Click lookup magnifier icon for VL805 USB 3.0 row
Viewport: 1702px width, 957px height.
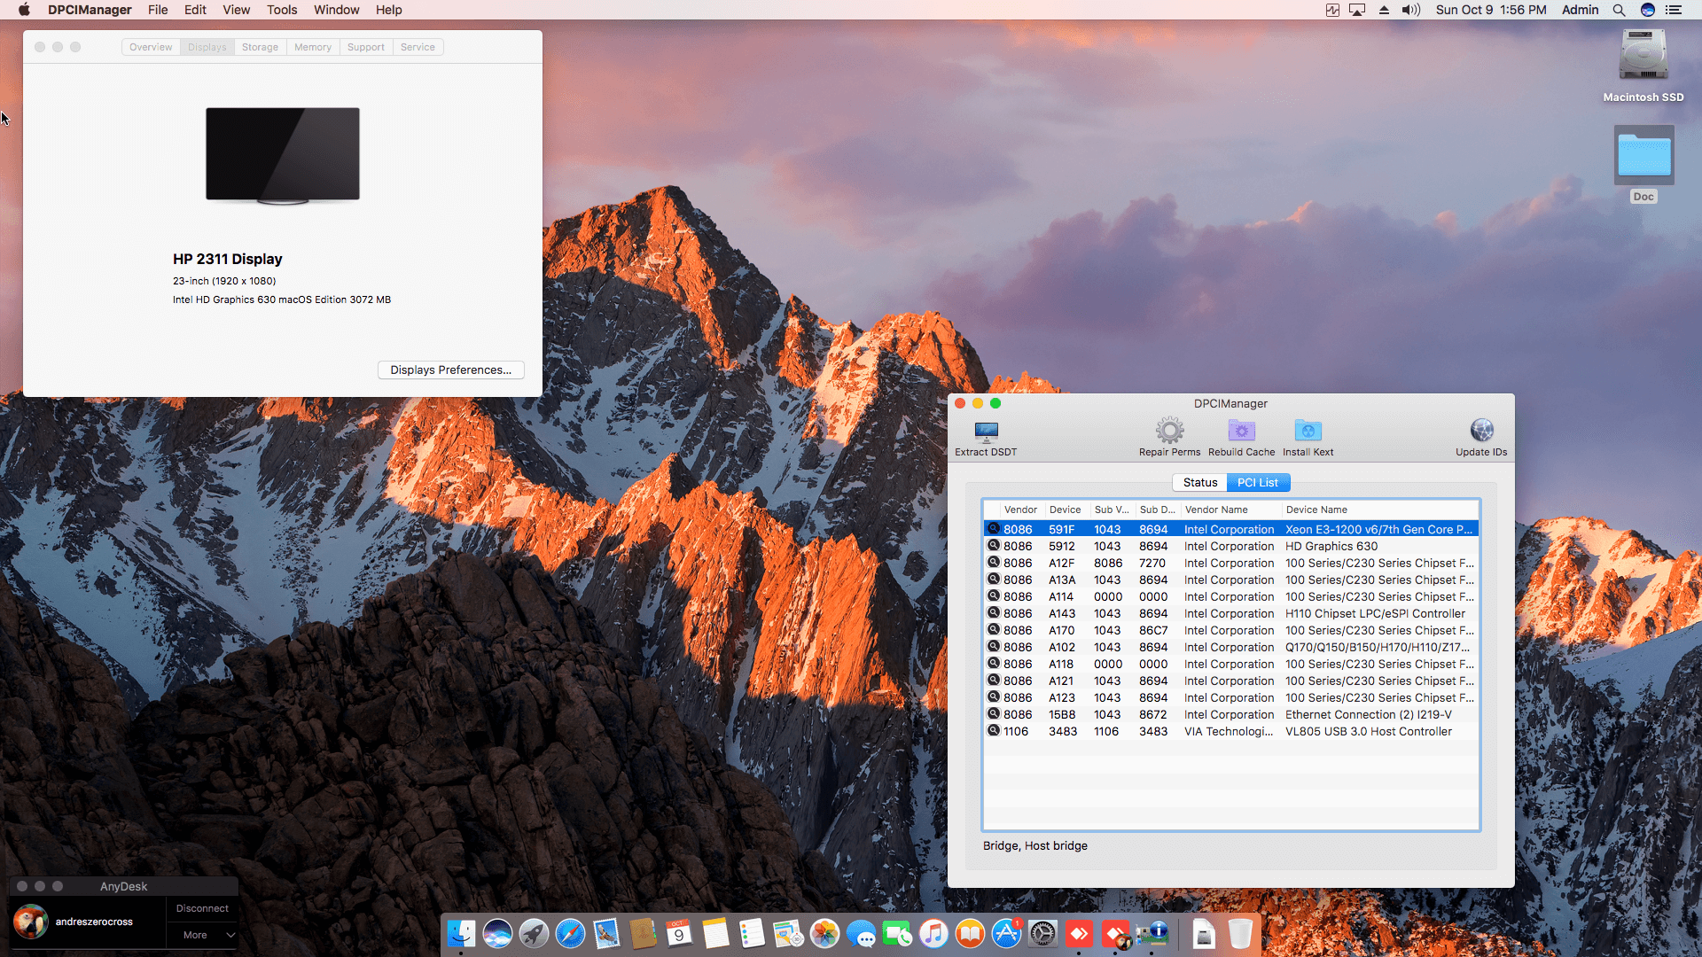[x=994, y=731]
